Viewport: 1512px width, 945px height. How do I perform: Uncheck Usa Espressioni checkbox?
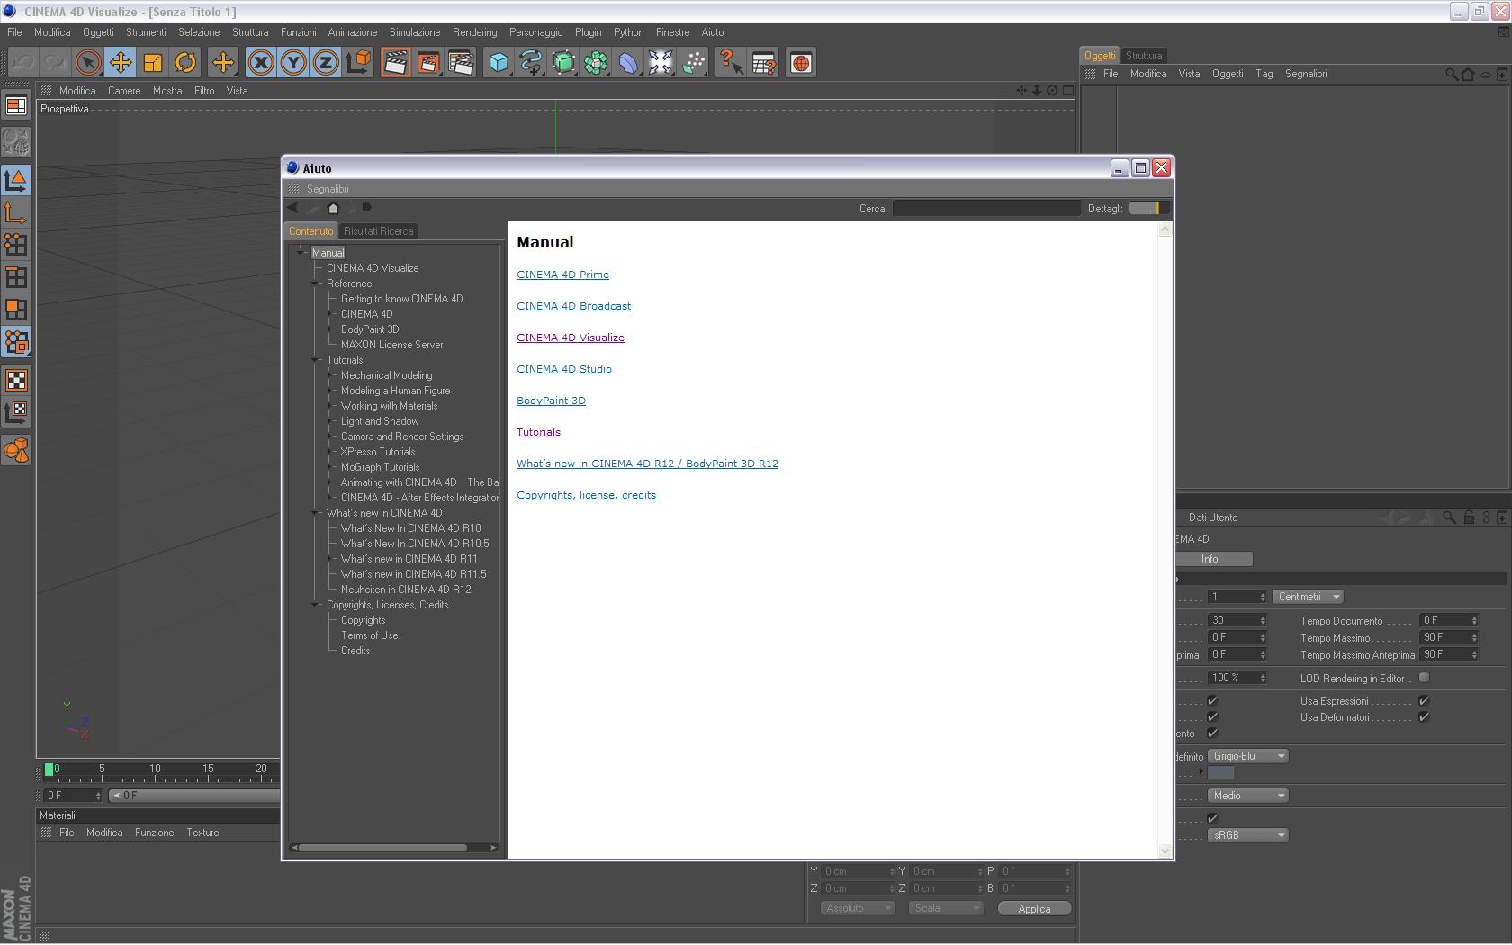1424,700
